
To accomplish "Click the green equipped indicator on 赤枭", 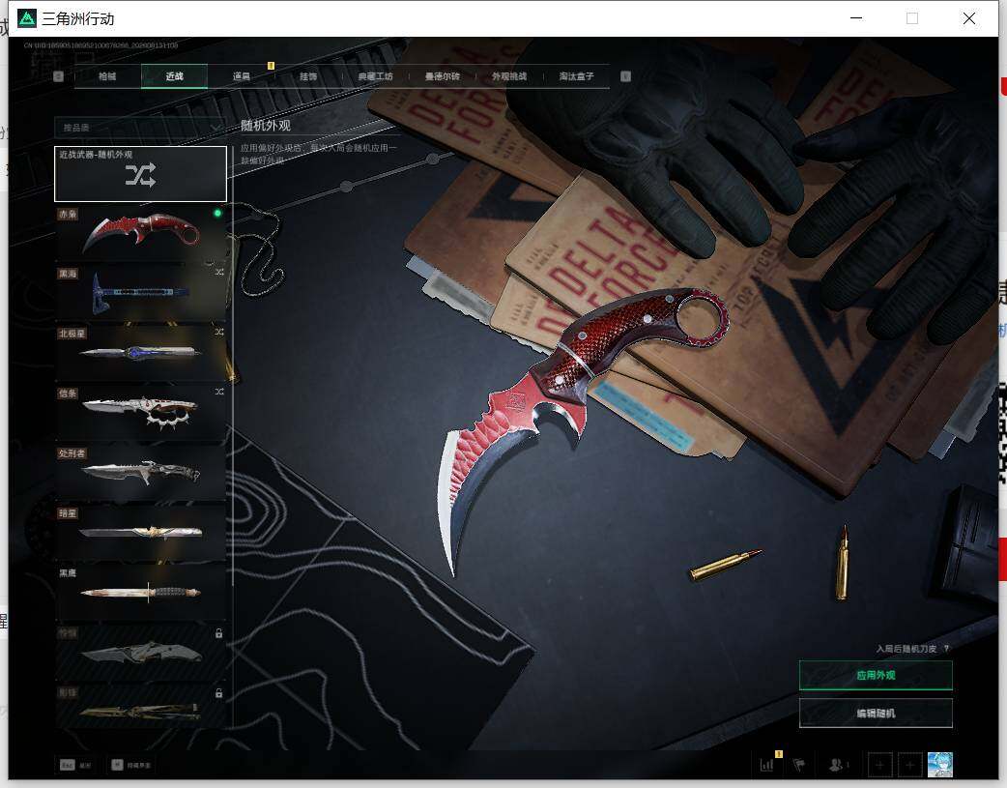I will (x=217, y=213).
